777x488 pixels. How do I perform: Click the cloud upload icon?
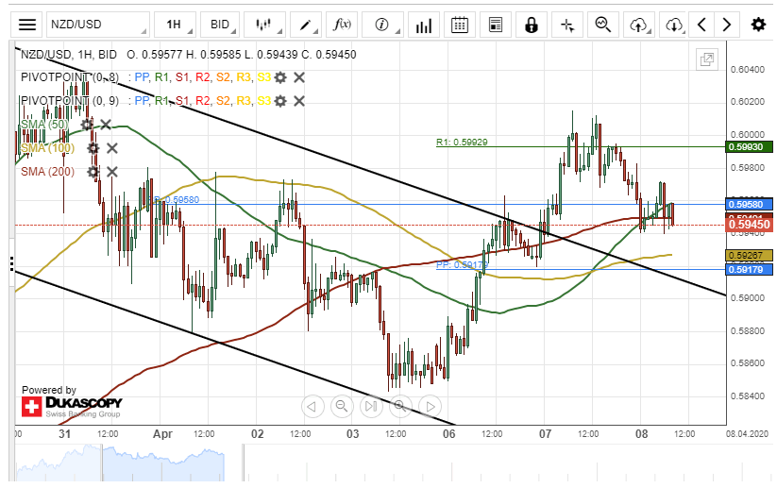[639, 25]
